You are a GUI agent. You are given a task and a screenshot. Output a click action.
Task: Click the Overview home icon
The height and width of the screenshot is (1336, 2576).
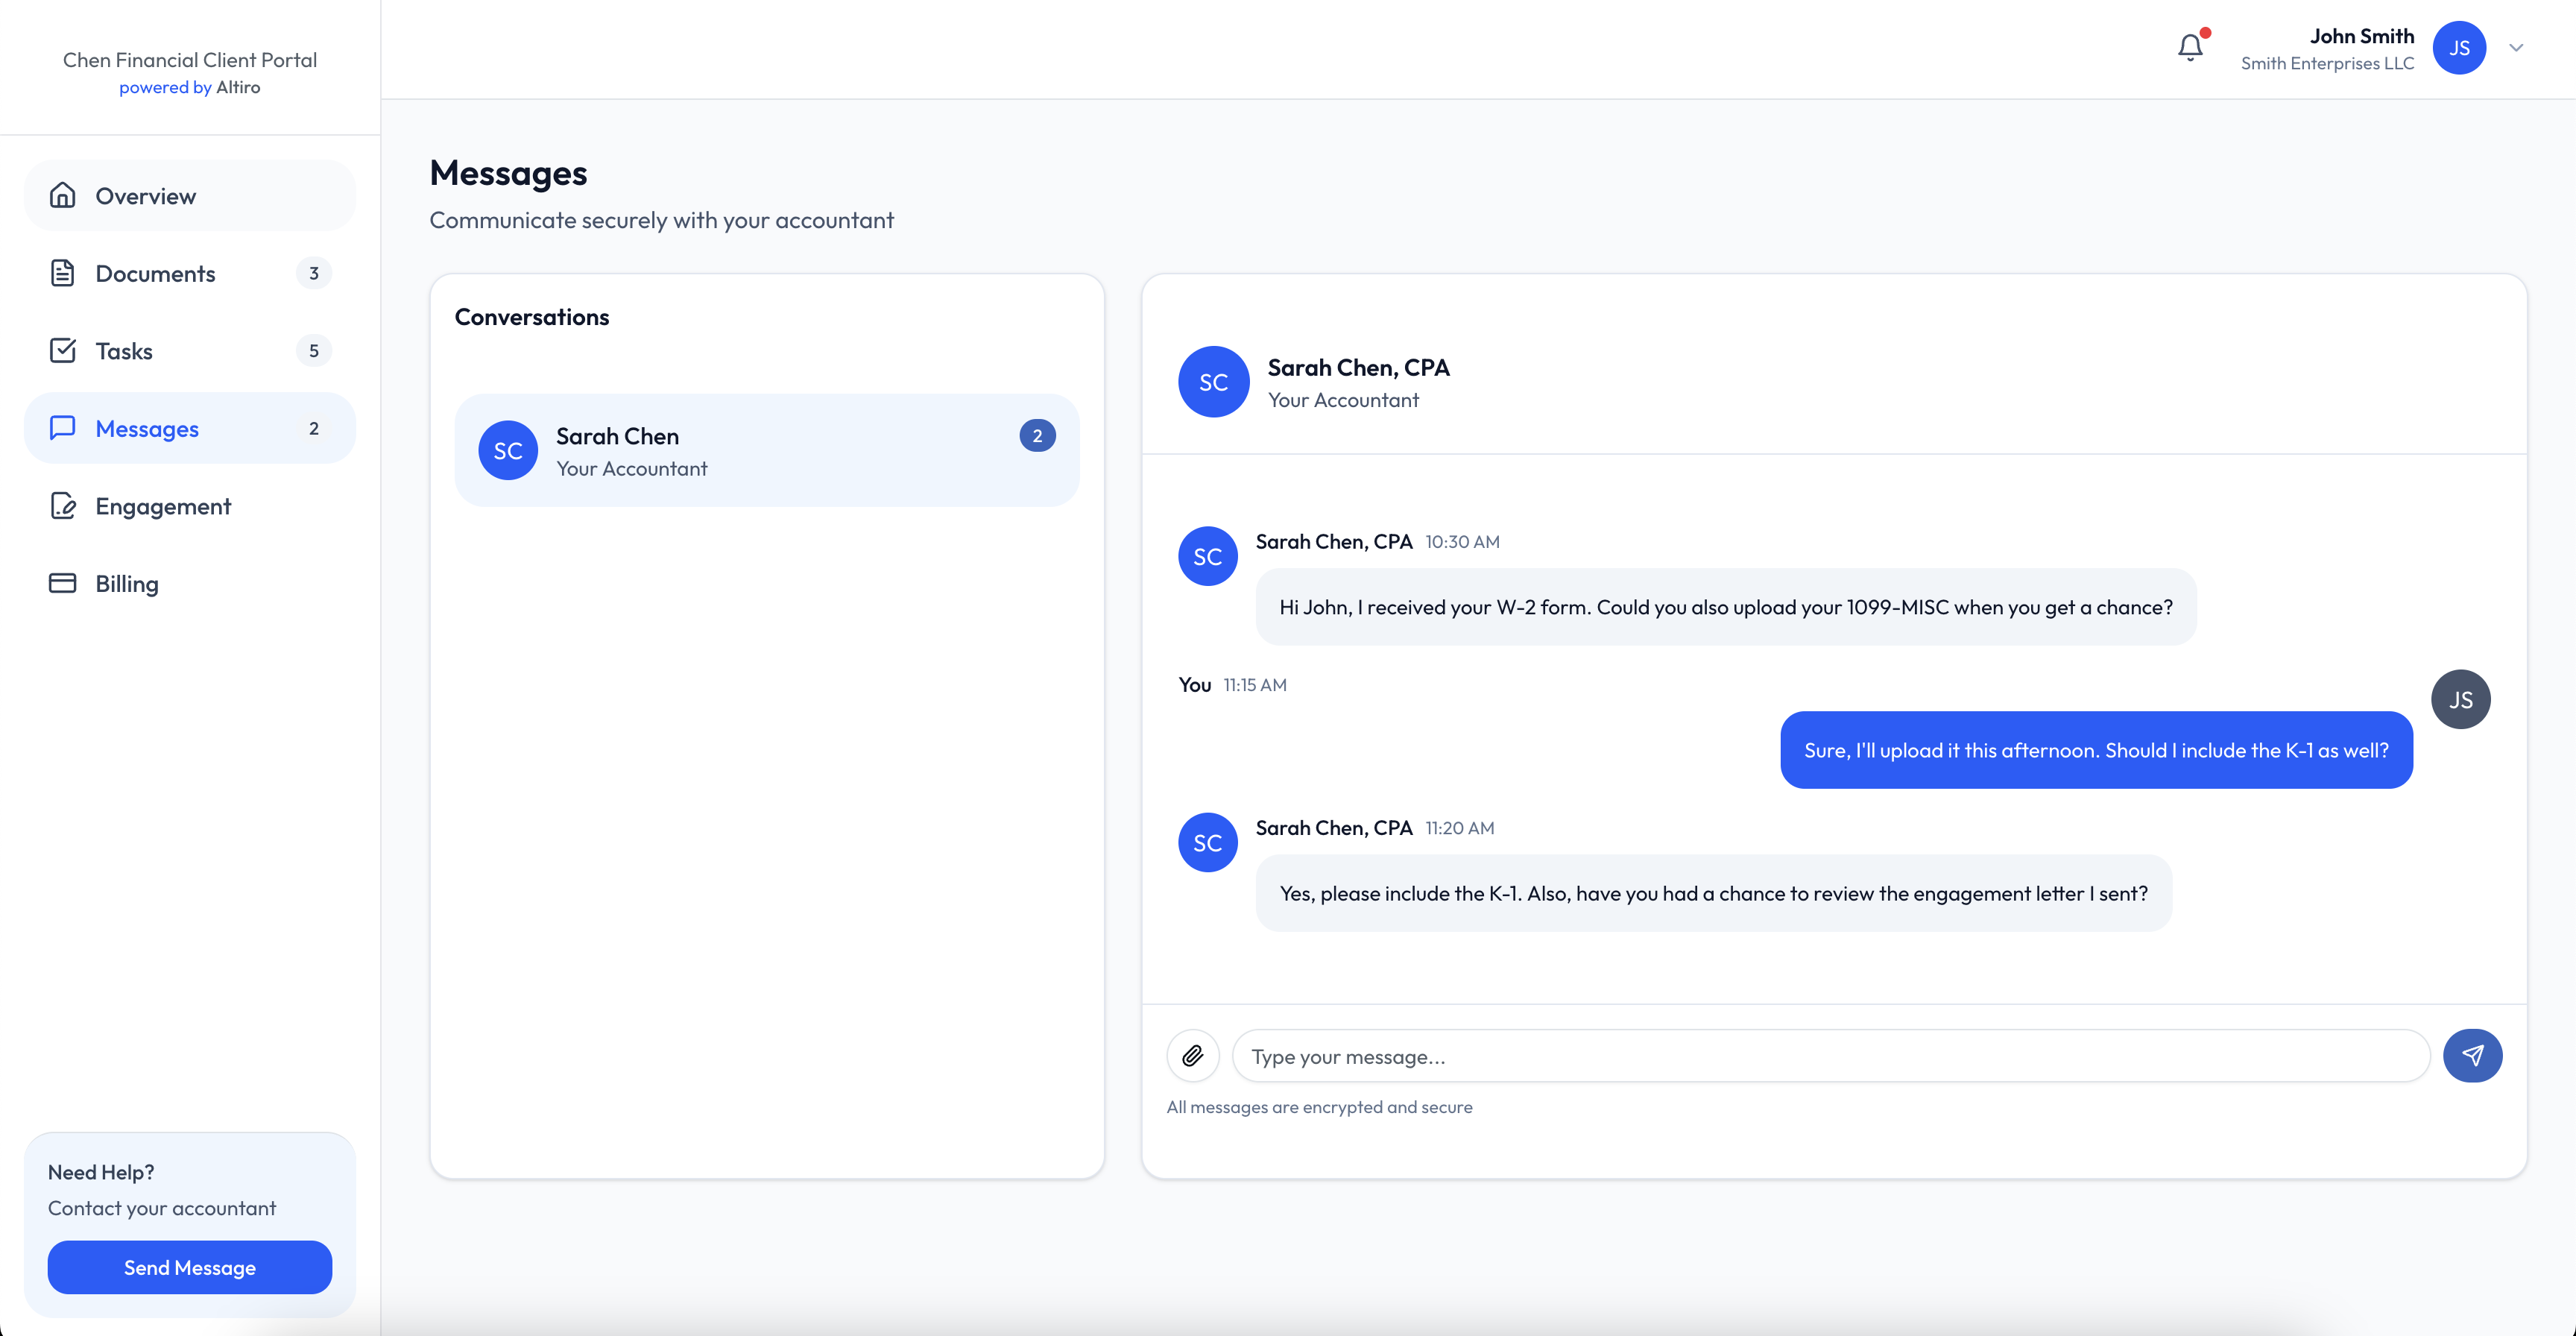(63, 195)
